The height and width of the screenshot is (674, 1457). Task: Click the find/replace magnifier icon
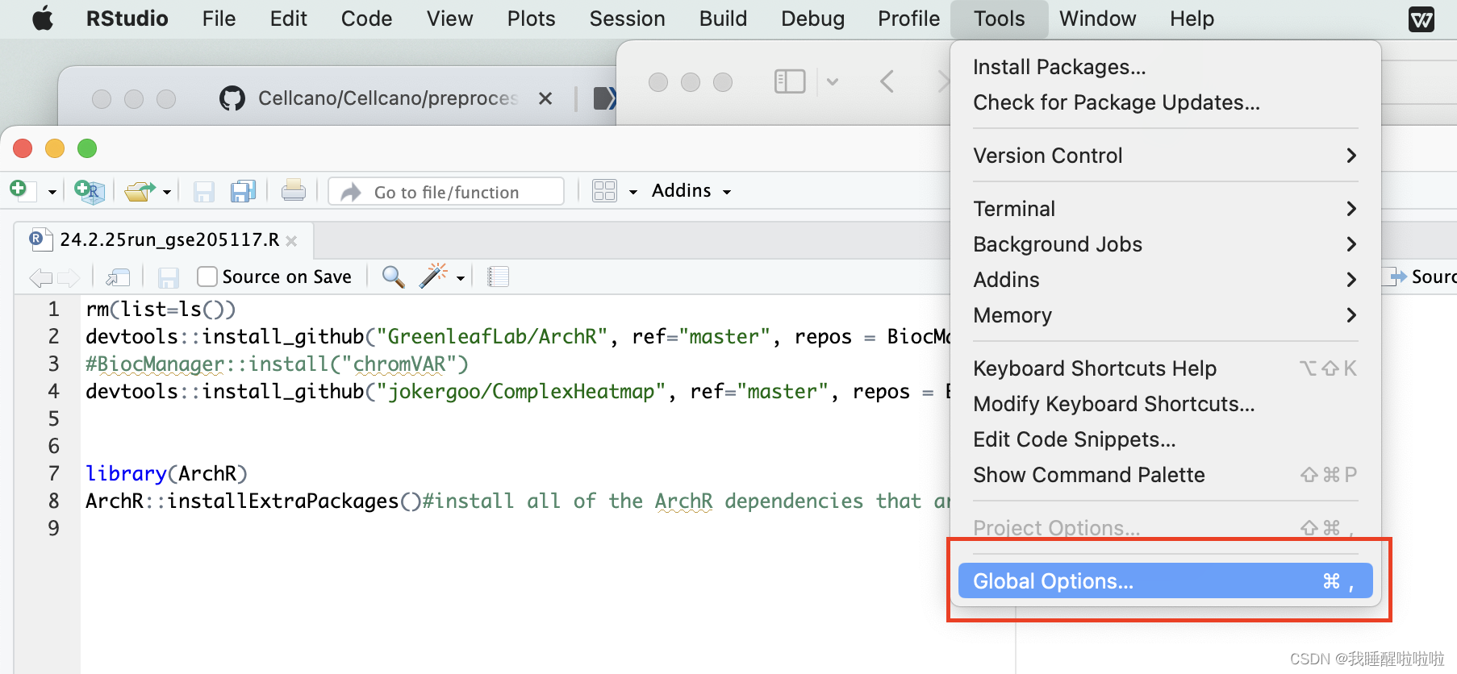(x=393, y=277)
